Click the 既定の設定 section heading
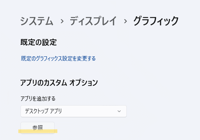 click(39, 42)
